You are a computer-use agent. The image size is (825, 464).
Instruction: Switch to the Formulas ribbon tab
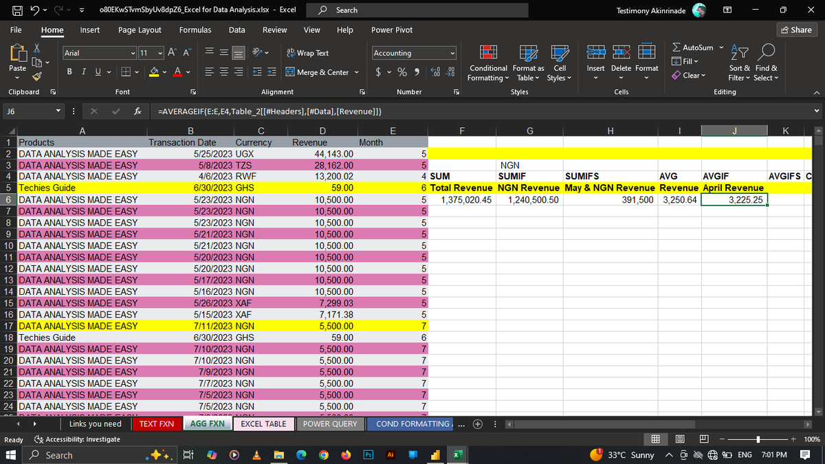coord(195,30)
